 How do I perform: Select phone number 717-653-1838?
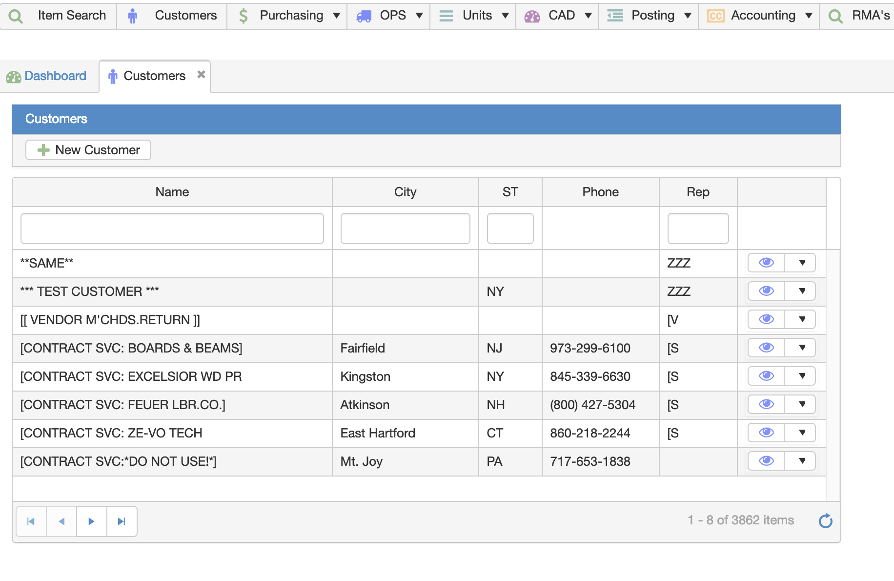click(x=590, y=461)
